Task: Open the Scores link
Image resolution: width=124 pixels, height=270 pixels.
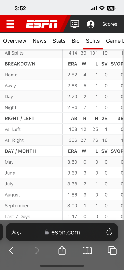Action: tap(110, 24)
